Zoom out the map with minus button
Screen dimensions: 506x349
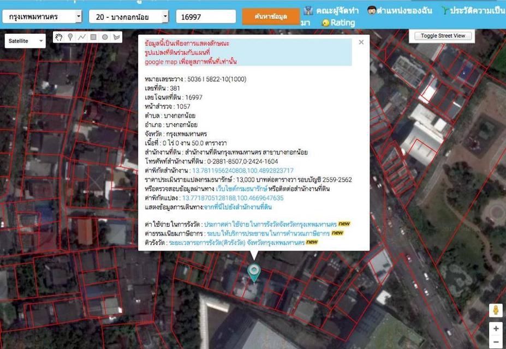496,342
